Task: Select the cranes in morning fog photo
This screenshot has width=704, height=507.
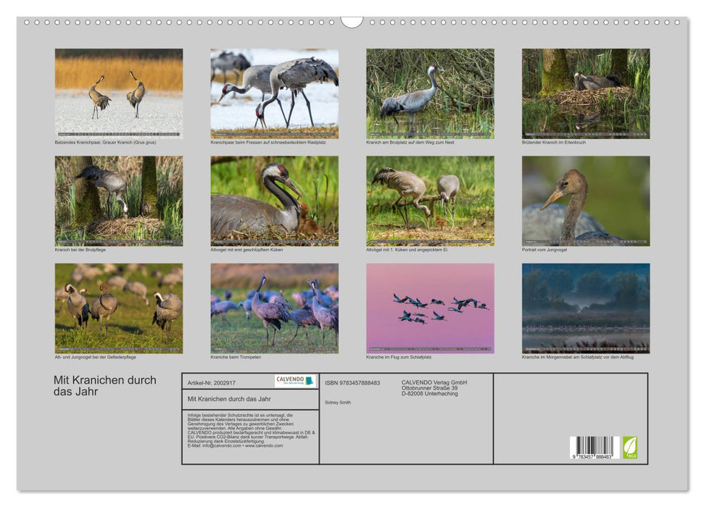Action: (586, 308)
